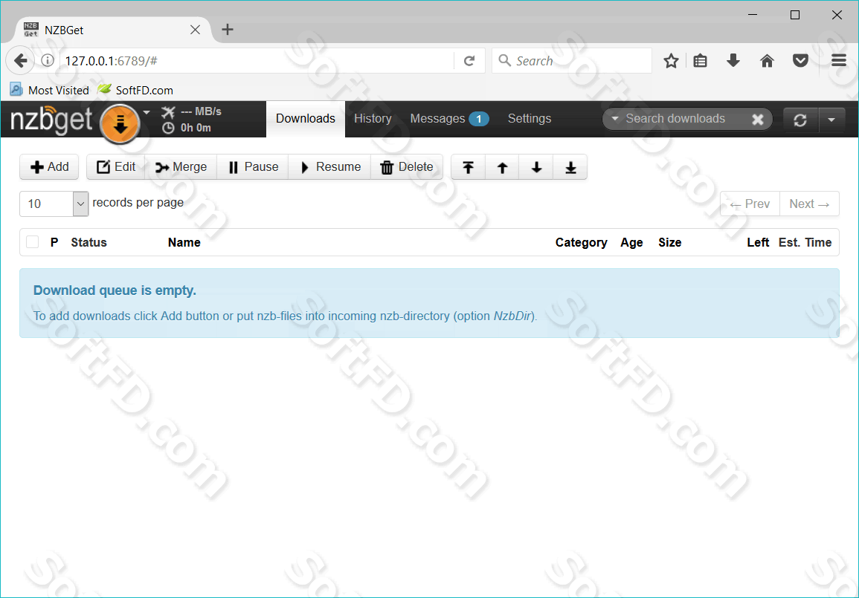Click the Status column header
This screenshot has width=859, height=598.
click(89, 242)
